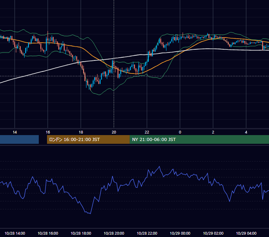Click the 2 hour axis label
Image resolution: width=269 pixels, height=237 pixels.
[x=213, y=132]
